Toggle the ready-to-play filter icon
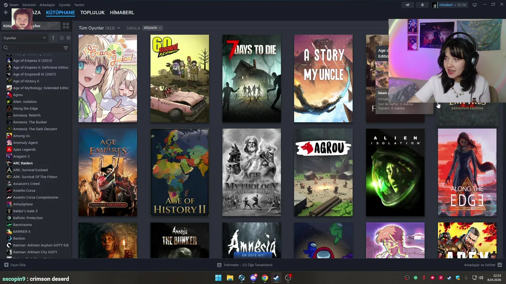 [68, 38]
